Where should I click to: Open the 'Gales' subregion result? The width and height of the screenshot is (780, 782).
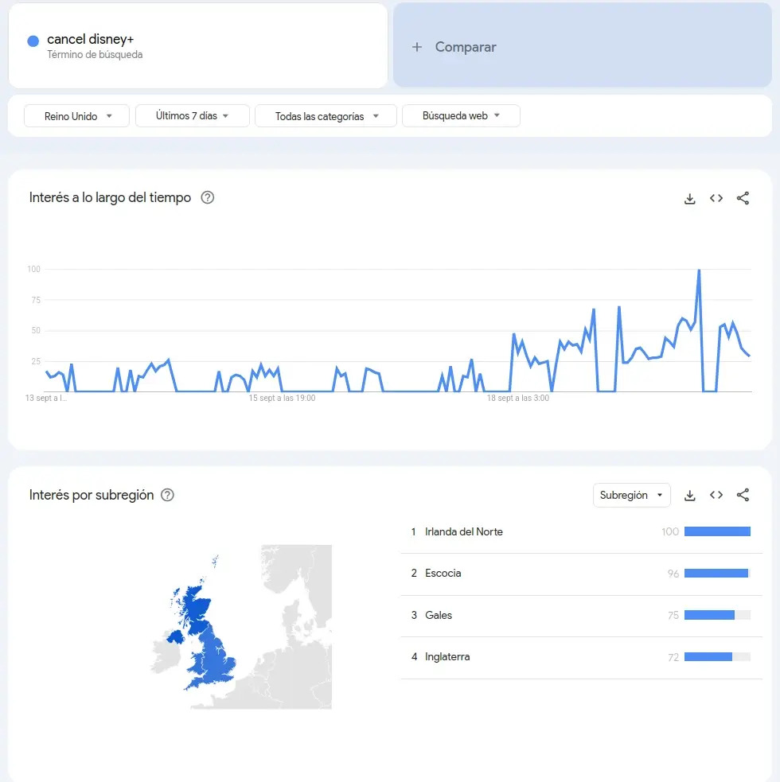pyautogui.click(x=439, y=615)
